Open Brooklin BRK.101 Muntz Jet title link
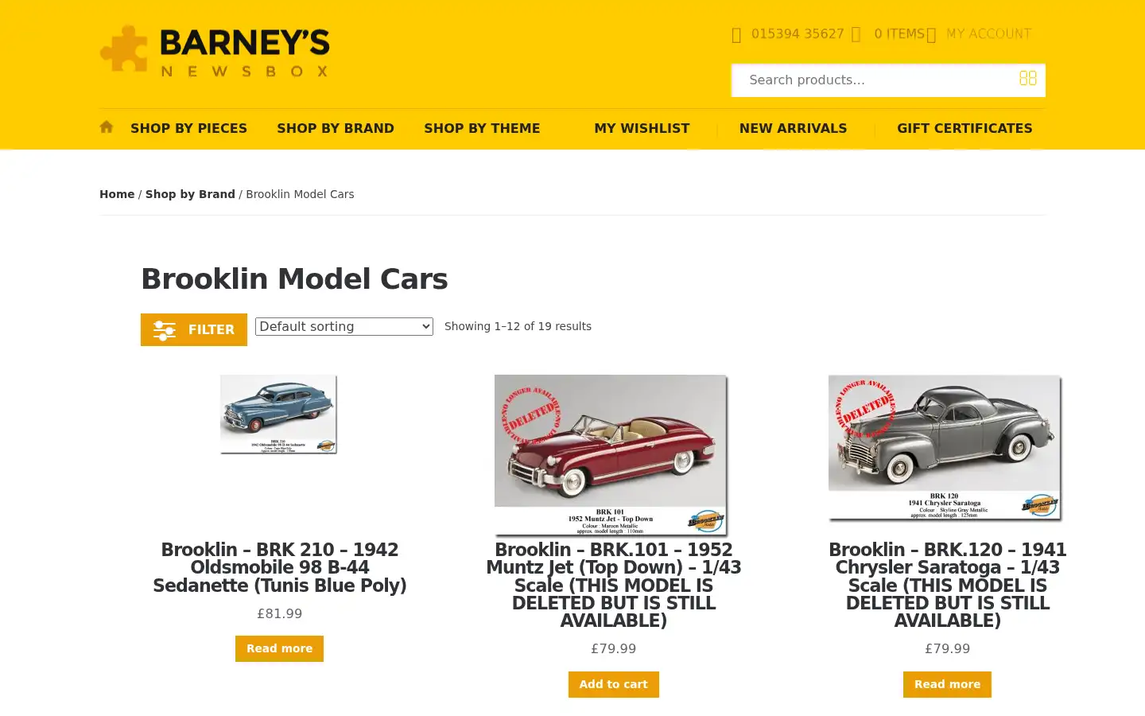Image resolution: width=1145 pixels, height=716 pixels. [614, 585]
